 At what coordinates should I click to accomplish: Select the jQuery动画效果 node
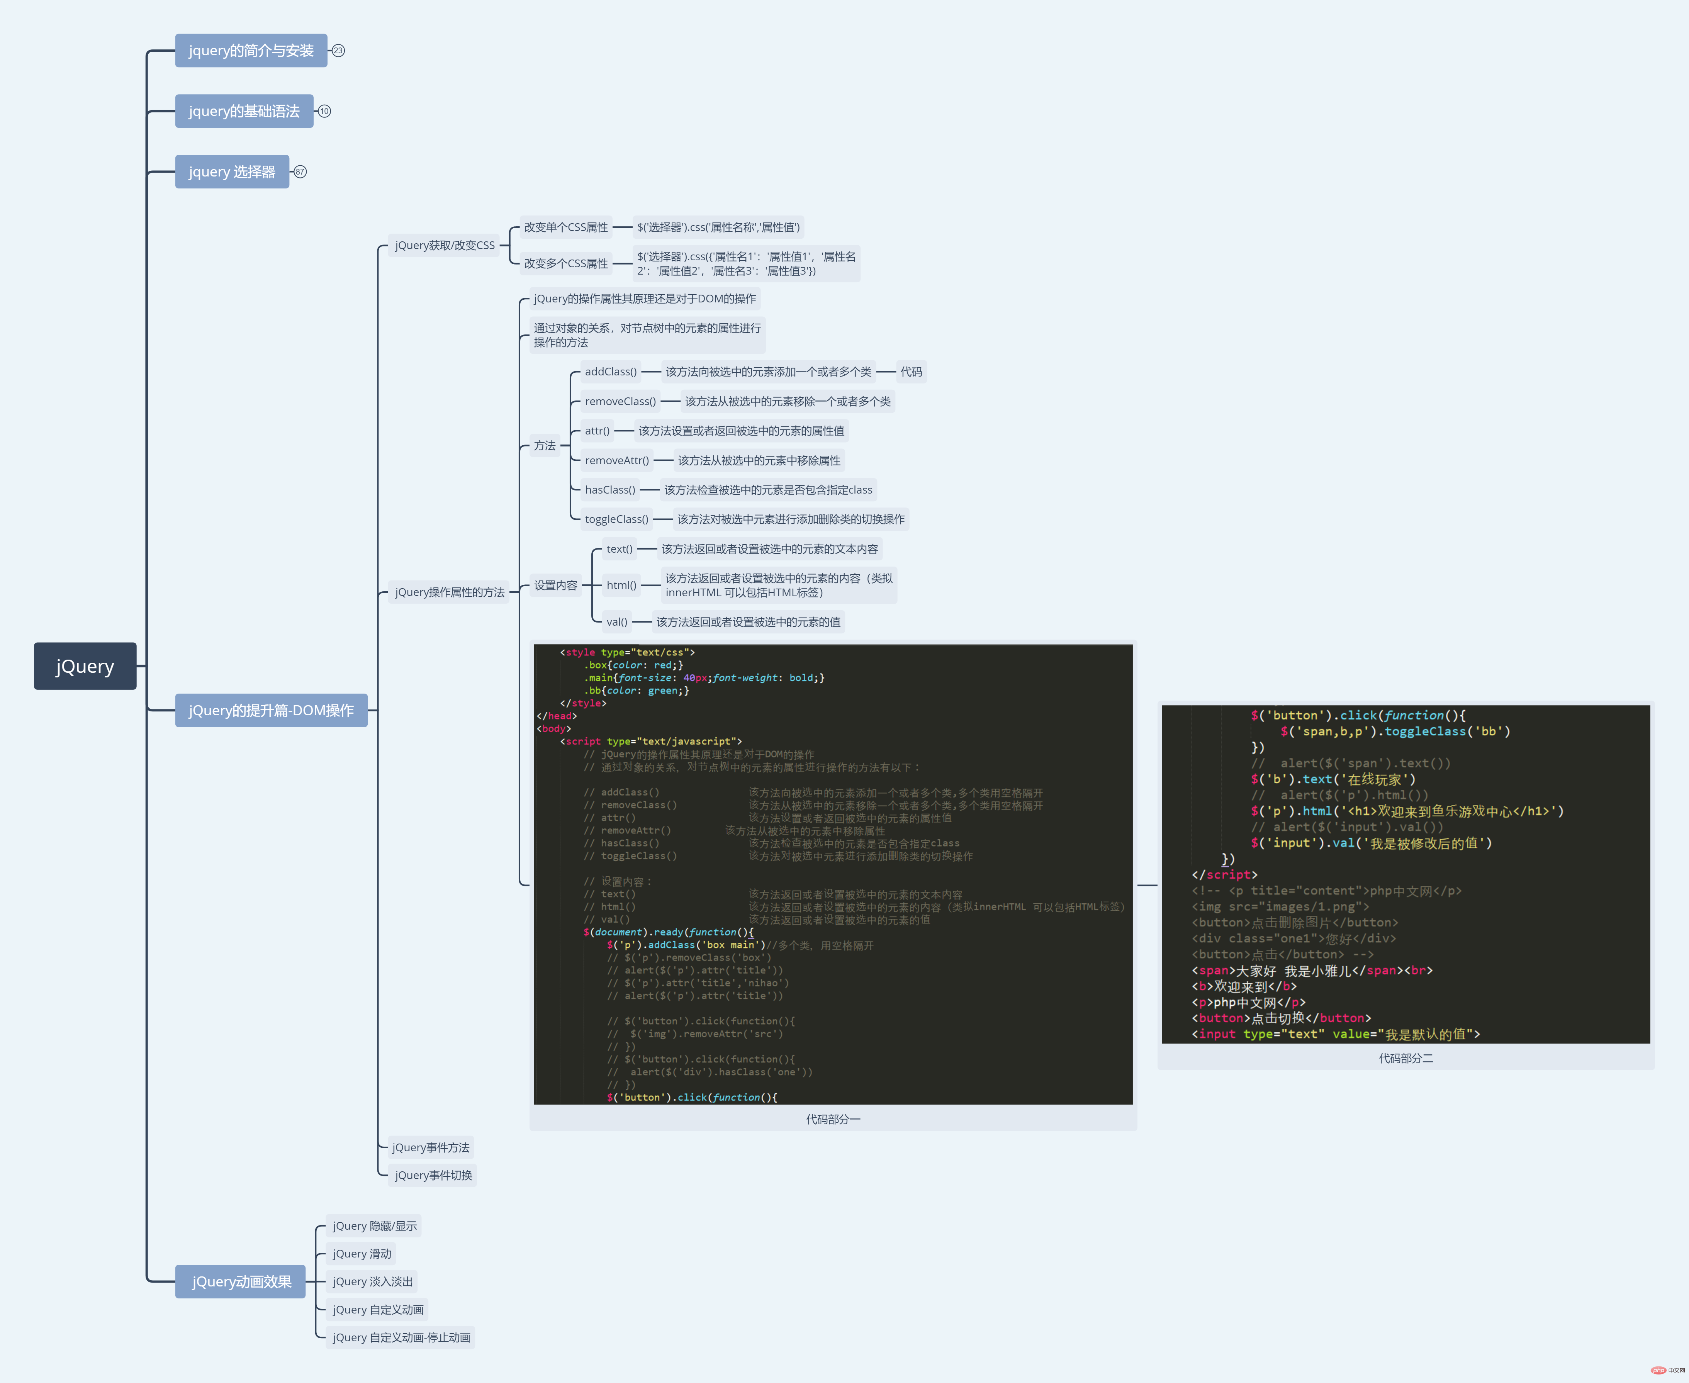click(x=241, y=1282)
